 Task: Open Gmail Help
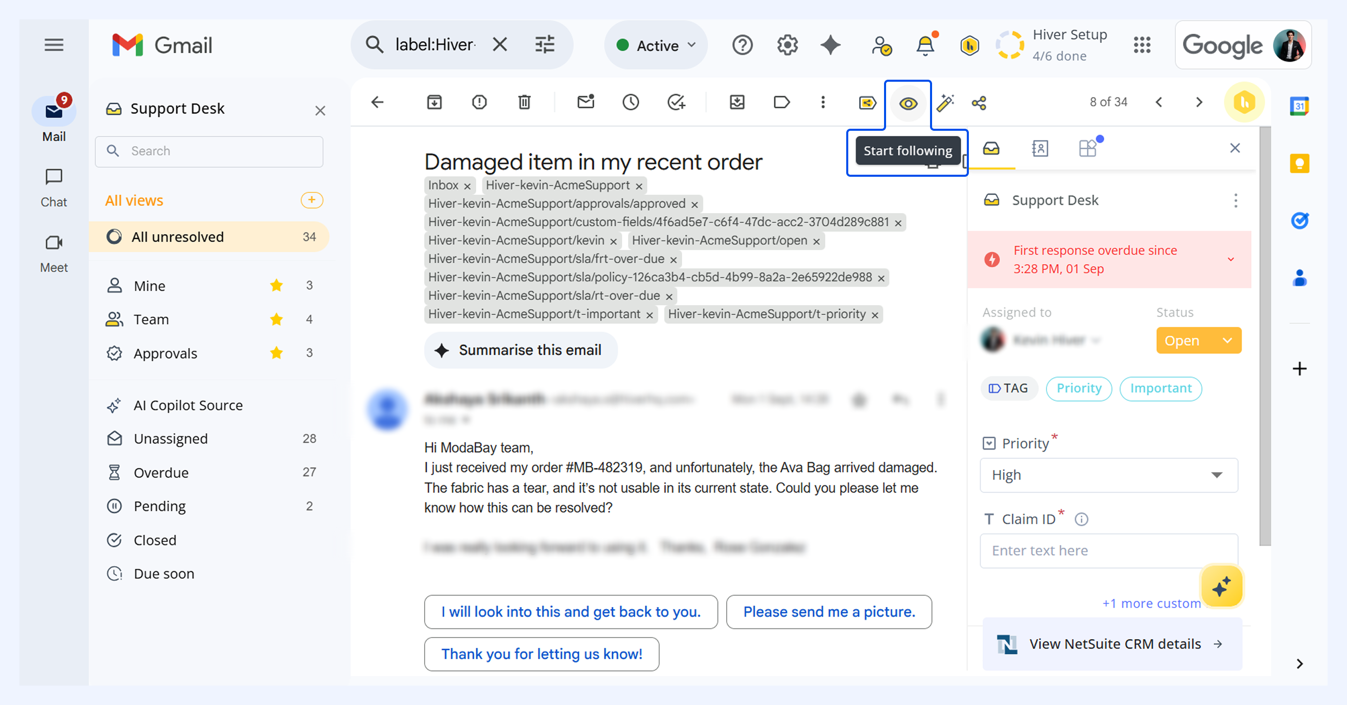742,45
